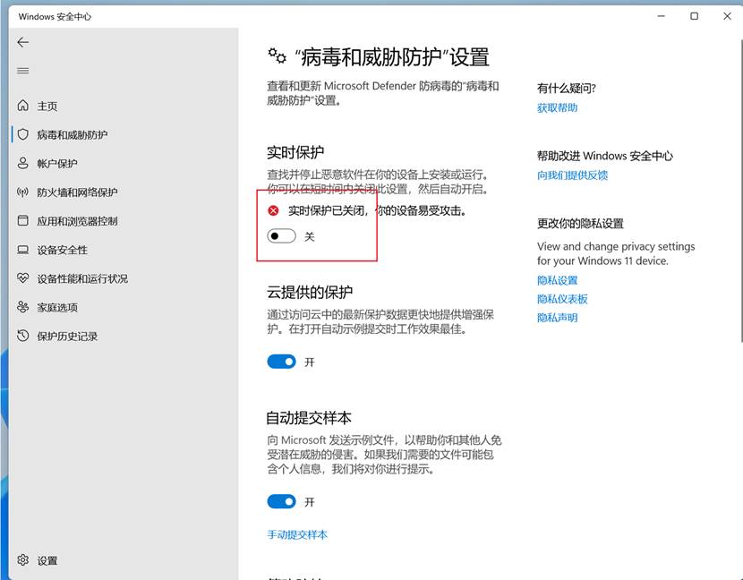Viewport: 743px width, 580px height.
Task: Close the Windows 安全中心 window
Action: coord(728,16)
